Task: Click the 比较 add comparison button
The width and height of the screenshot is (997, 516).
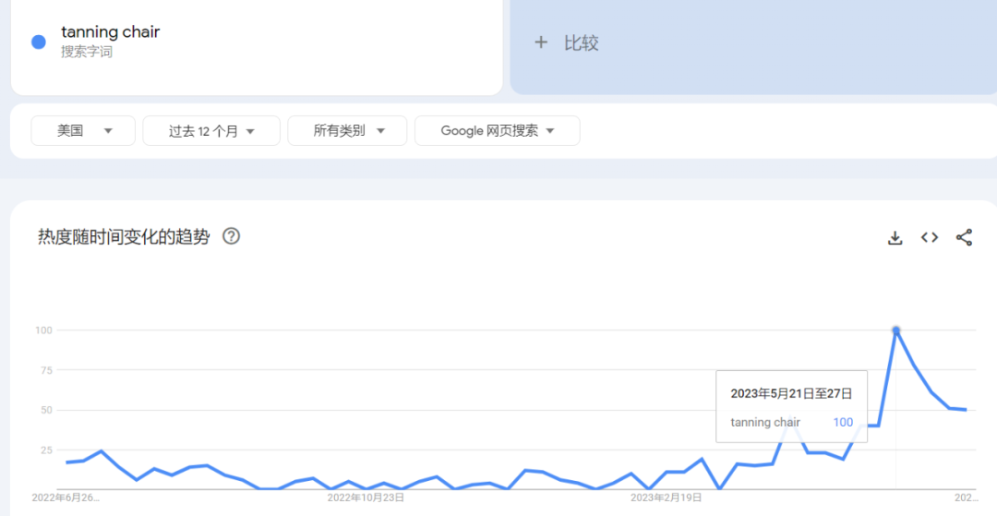Action: [581, 42]
